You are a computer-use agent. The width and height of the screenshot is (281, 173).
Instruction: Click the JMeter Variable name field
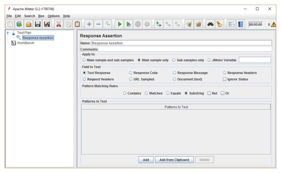click(x=255, y=60)
